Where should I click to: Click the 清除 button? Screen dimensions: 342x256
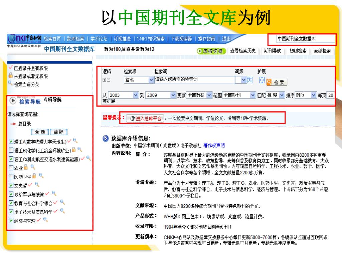click(x=58, y=132)
